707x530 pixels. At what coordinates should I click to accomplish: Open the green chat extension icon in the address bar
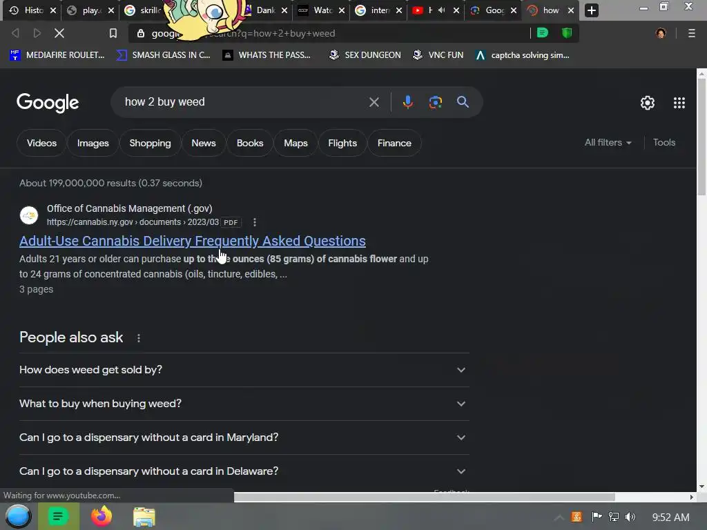click(x=543, y=33)
